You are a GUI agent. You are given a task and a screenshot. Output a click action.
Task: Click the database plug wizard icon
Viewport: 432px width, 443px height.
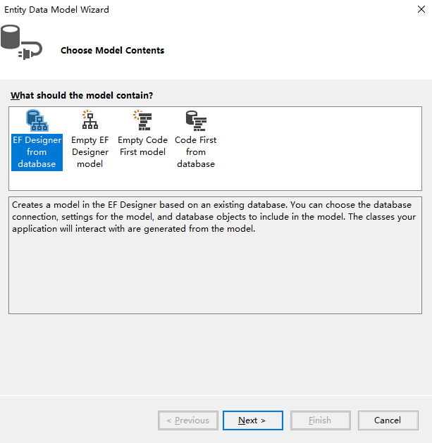click(21, 42)
